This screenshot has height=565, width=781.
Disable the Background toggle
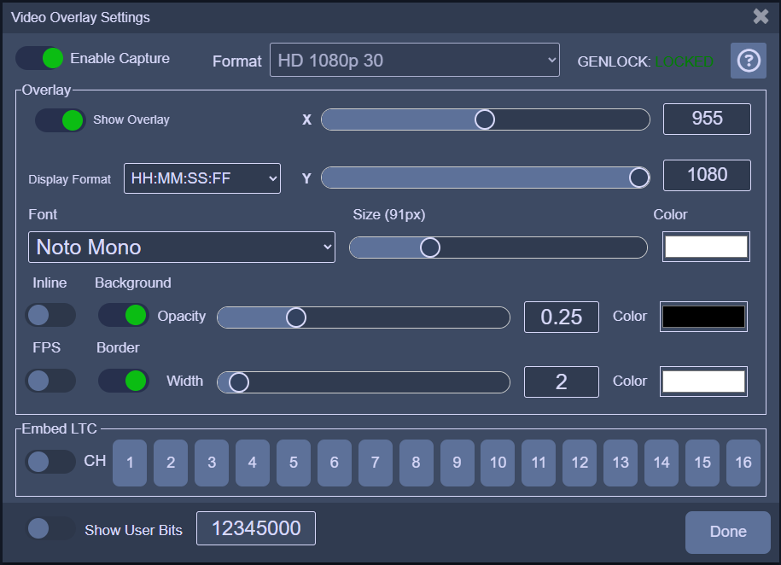pyautogui.click(x=123, y=315)
